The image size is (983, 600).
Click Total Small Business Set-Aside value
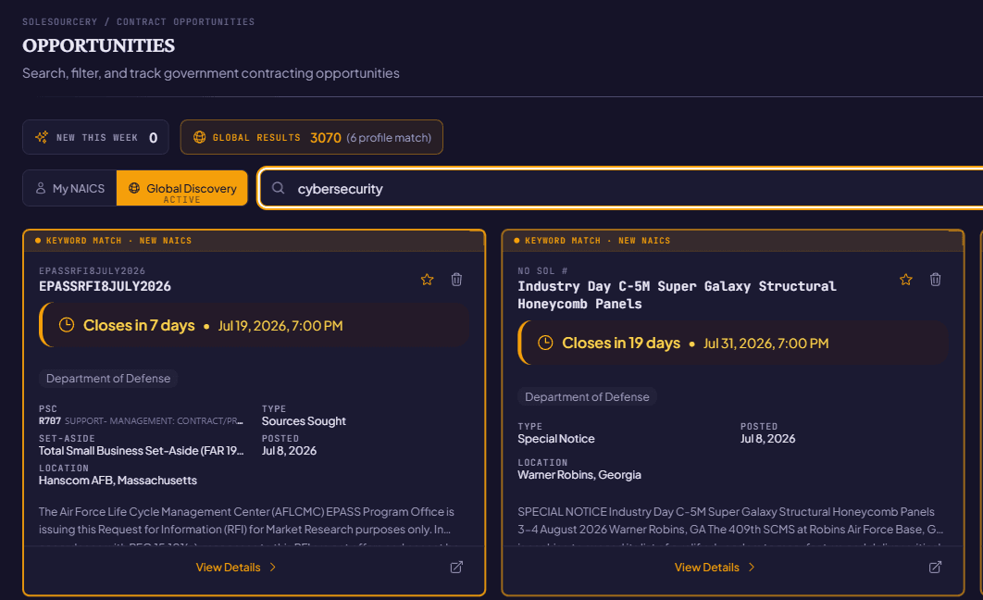pos(141,451)
